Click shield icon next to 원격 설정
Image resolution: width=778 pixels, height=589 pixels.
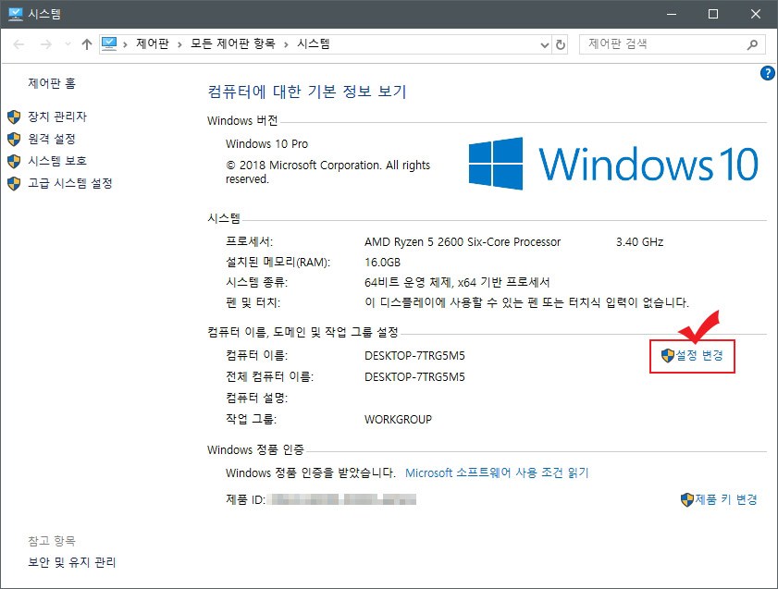pyautogui.click(x=14, y=139)
